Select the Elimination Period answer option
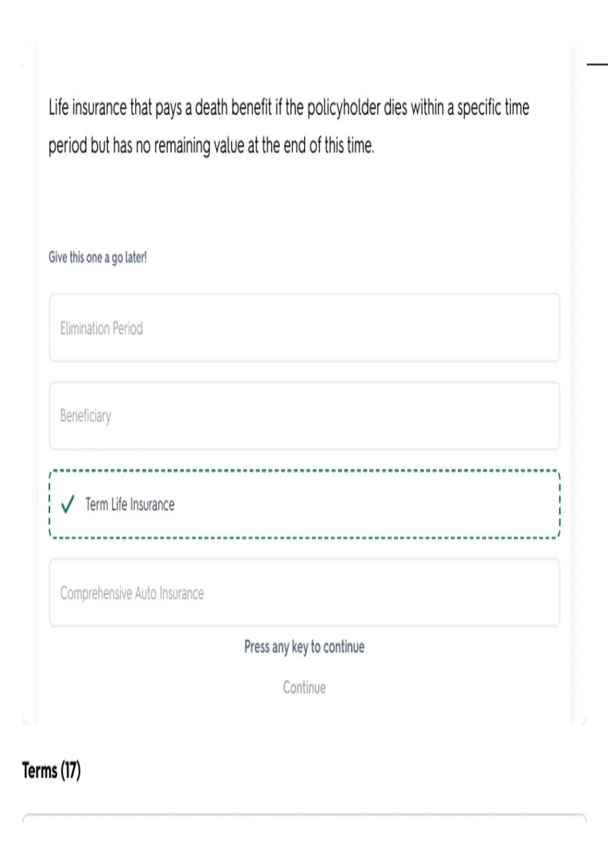608x862 pixels. (x=304, y=328)
